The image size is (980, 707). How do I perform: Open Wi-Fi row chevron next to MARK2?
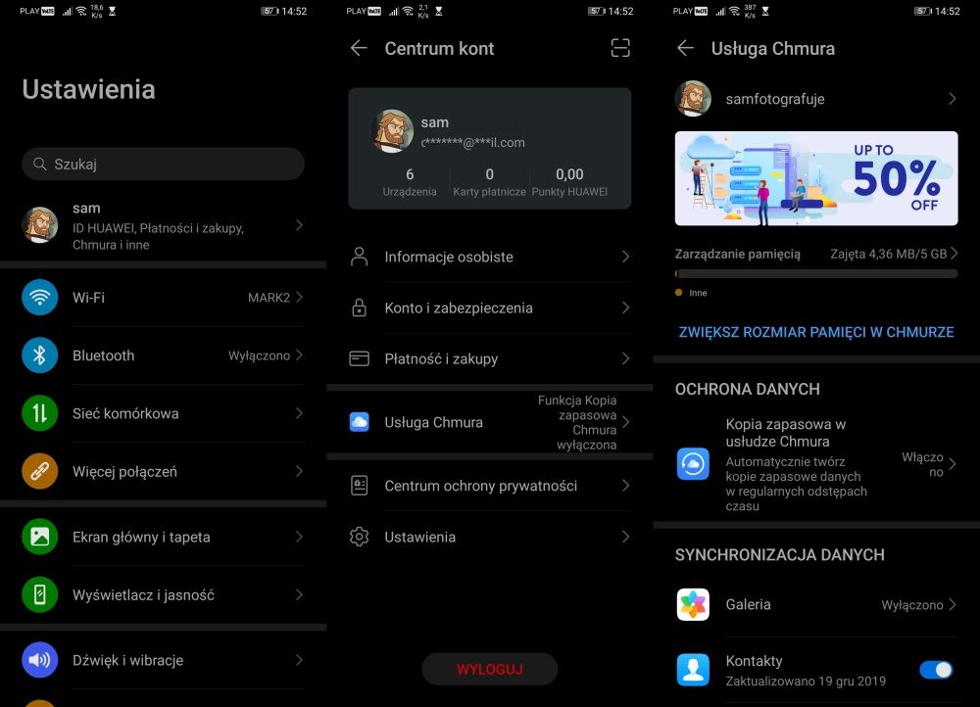299,298
